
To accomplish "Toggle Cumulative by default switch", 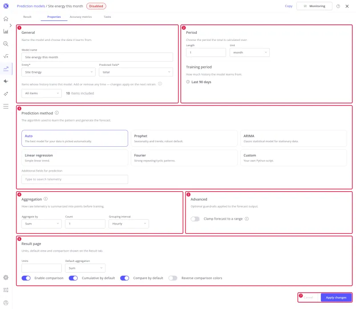I will point(73,278).
